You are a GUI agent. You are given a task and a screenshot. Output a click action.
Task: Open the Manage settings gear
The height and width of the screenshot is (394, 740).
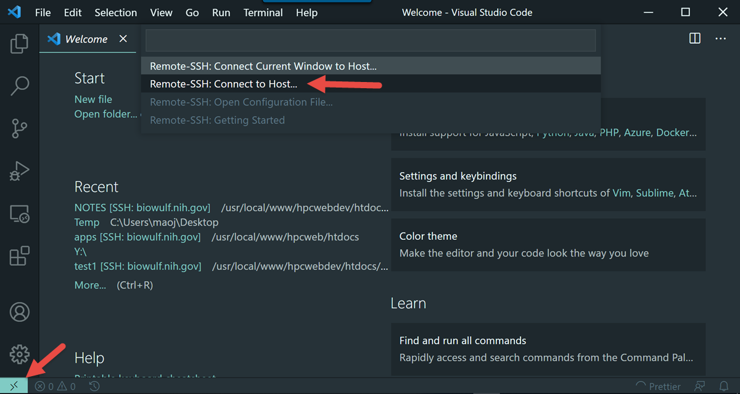(x=19, y=355)
